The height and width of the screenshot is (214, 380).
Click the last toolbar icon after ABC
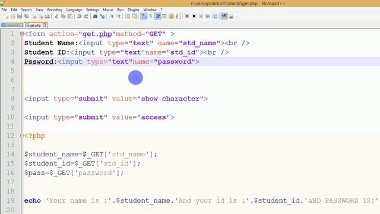(x=231, y=17)
